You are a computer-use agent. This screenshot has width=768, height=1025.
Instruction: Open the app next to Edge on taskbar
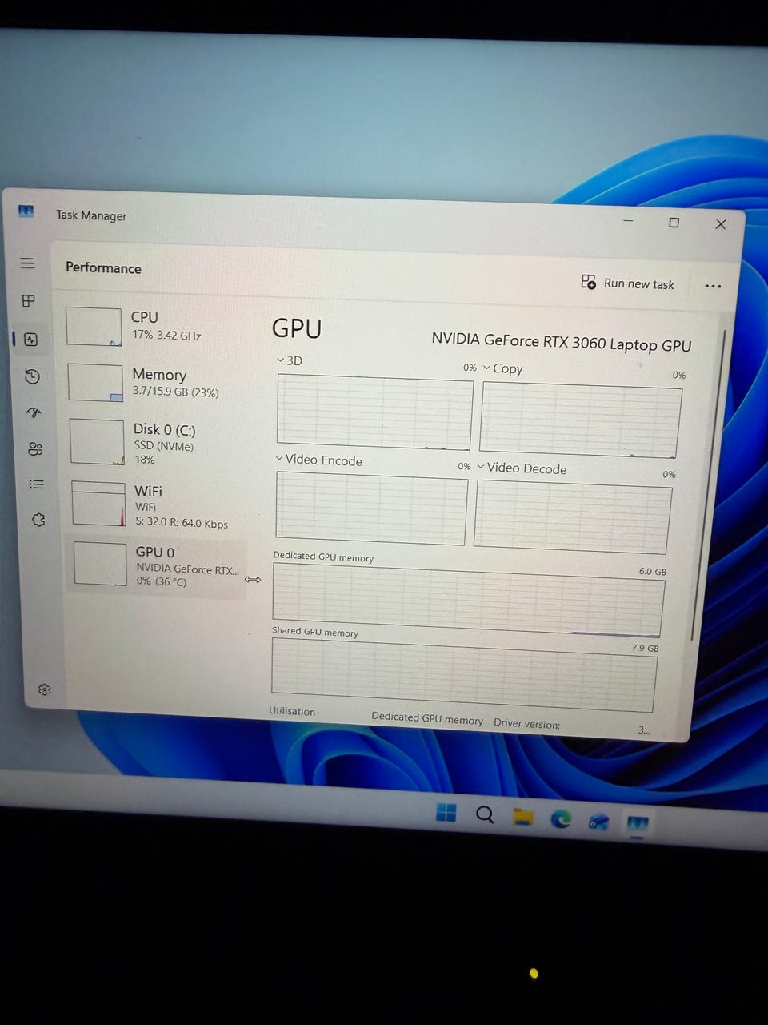coord(598,821)
